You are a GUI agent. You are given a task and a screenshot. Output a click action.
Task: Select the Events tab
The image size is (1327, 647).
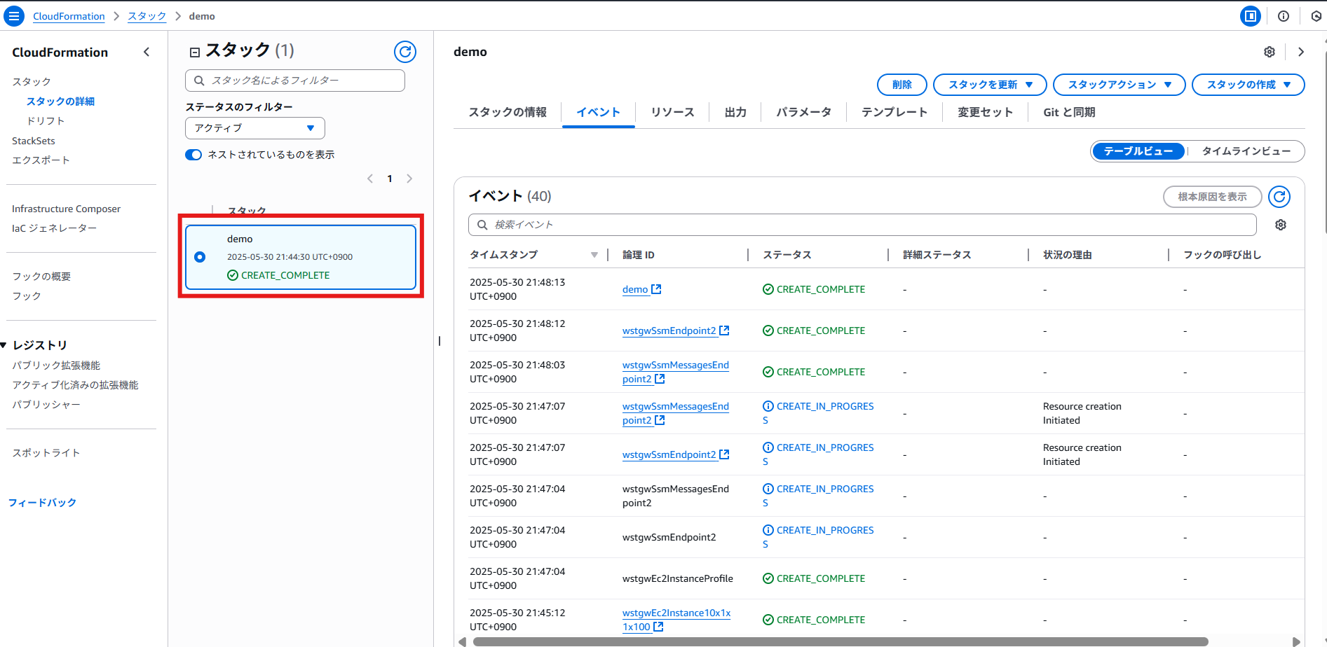click(x=598, y=112)
